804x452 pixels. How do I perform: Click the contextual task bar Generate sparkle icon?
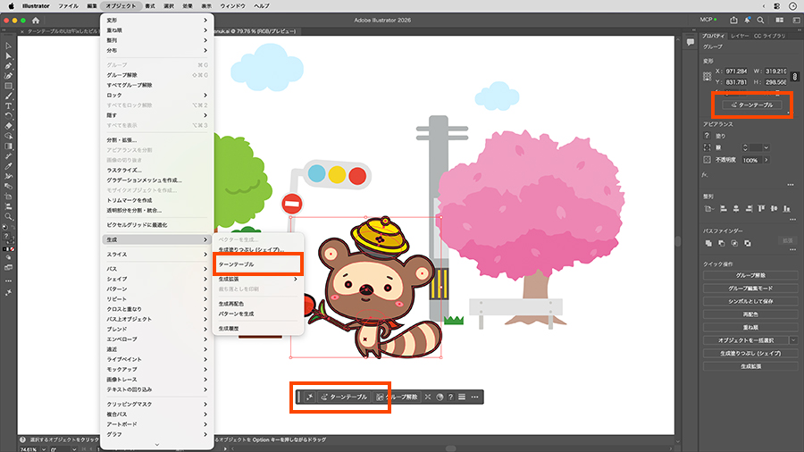[x=310, y=398]
